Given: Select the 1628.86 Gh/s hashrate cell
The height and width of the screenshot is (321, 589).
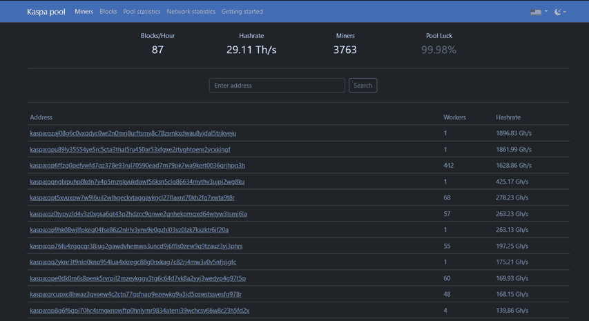Looking at the screenshot, I should point(514,166).
